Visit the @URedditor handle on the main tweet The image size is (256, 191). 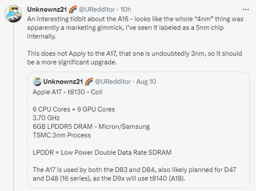tap(97, 9)
